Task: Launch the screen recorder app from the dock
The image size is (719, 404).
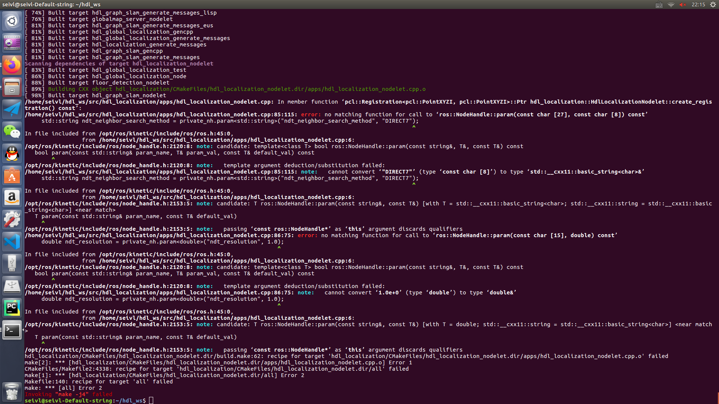Action: [12, 43]
